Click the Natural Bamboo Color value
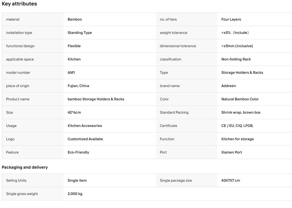 (240, 99)
